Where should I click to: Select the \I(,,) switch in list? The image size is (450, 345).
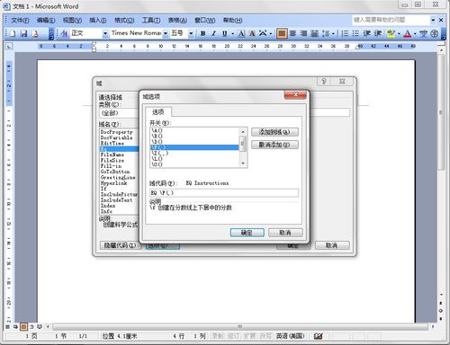[x=194, y=153]
